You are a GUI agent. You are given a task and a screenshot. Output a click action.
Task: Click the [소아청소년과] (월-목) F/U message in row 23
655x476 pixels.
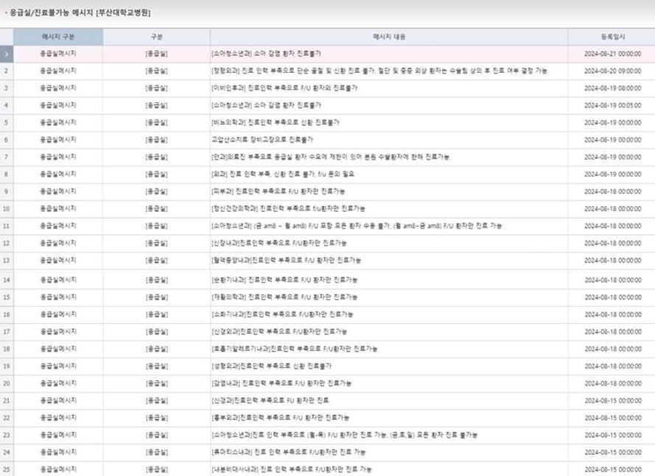pos(344,435)
